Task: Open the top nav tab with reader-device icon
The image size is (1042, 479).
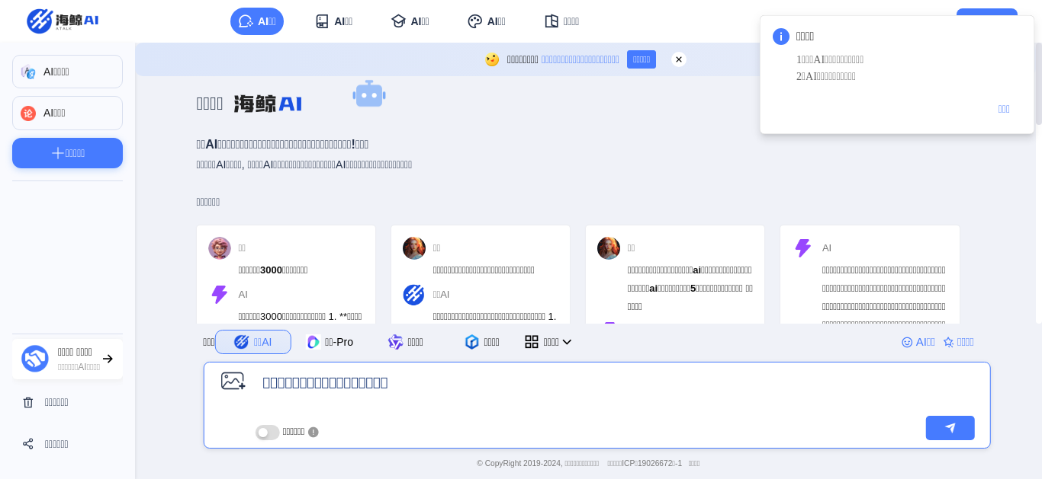Action: tap(333, 21)
